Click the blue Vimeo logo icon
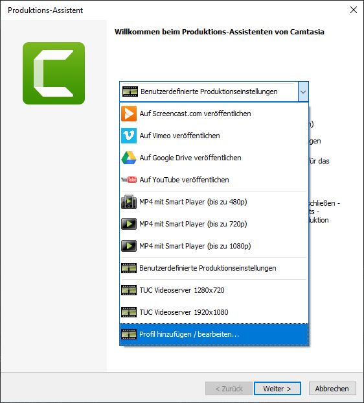The width and height of the screenshot is (364, 403). click(129, 136)
